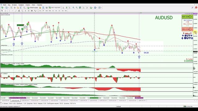
Task: Open the Графики menu
Action: [21, 5]
